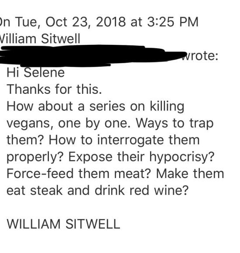Click the word 'wrote:' after the redaction
This screenshot has height=253, width=240.
pyautogui.click(x=199, y=56)
